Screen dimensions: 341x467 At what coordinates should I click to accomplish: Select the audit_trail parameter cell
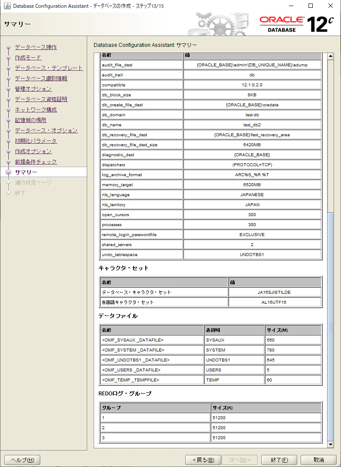[x=141, y=75]
